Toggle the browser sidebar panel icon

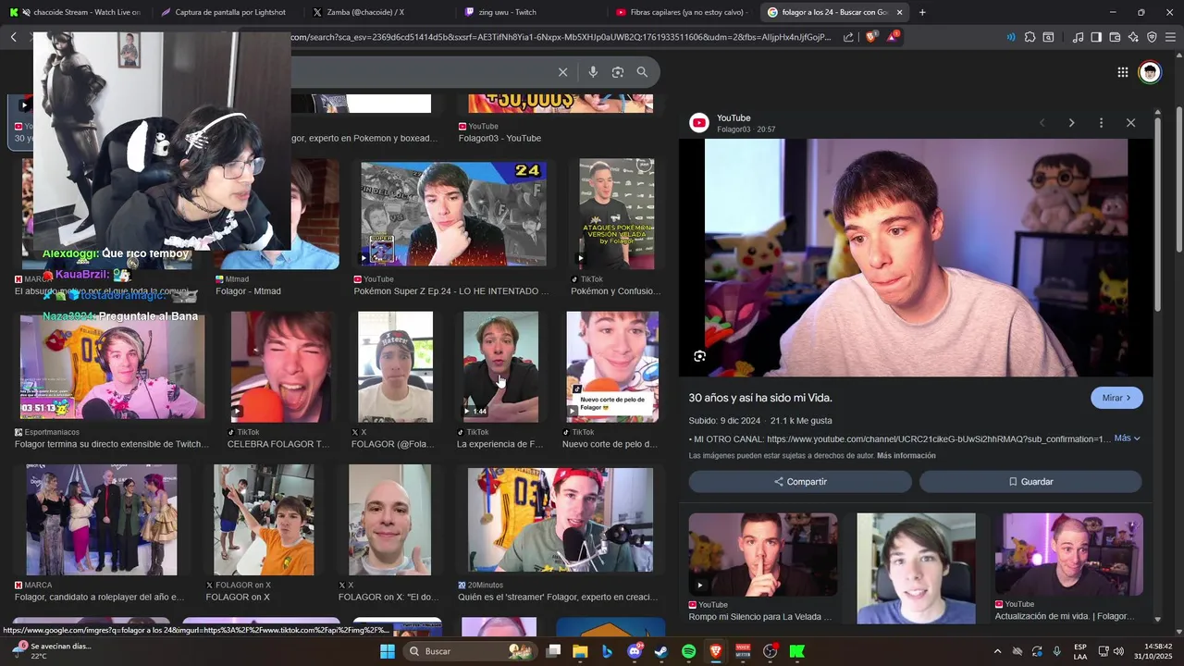click(x=1096, y=37)
